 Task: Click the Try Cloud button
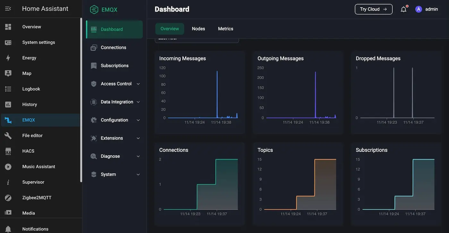[374, 9]
